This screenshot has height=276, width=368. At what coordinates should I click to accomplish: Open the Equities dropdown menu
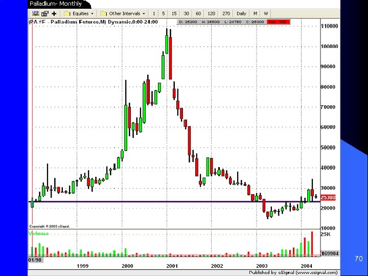[79, 14]
